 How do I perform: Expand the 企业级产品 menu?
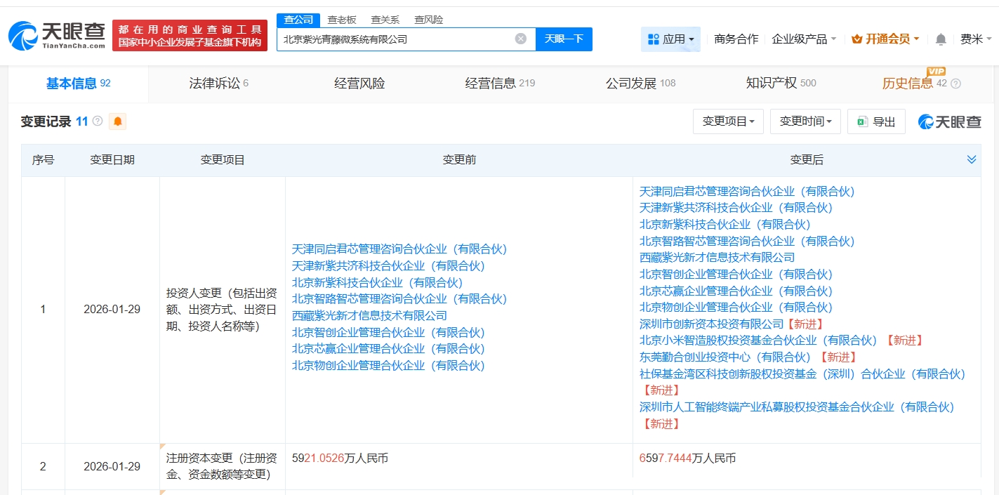pos(804,39)
